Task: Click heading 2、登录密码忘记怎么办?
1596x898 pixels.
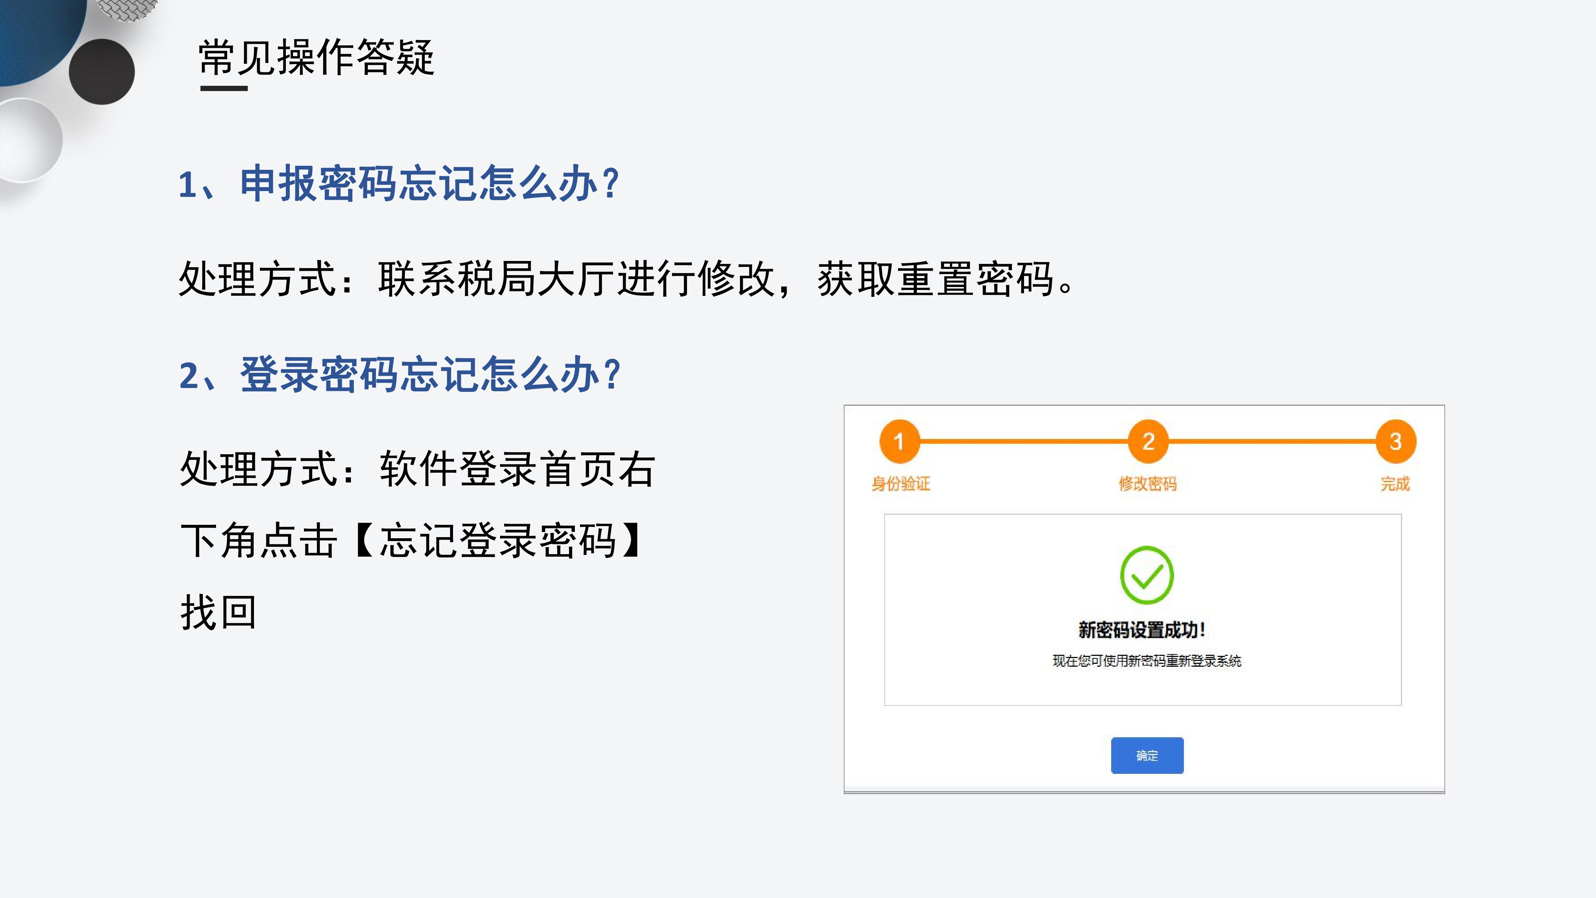Action: click(x=399, y=374)
